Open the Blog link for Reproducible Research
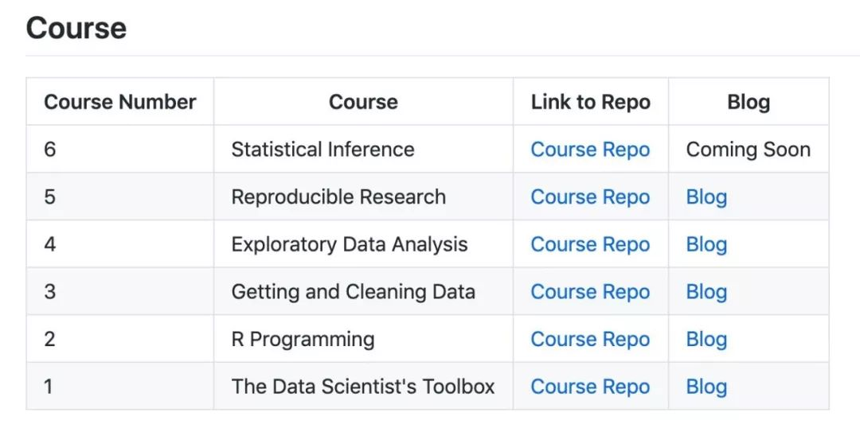The height and width of the screenshot is (432, 860). [706, 197]
